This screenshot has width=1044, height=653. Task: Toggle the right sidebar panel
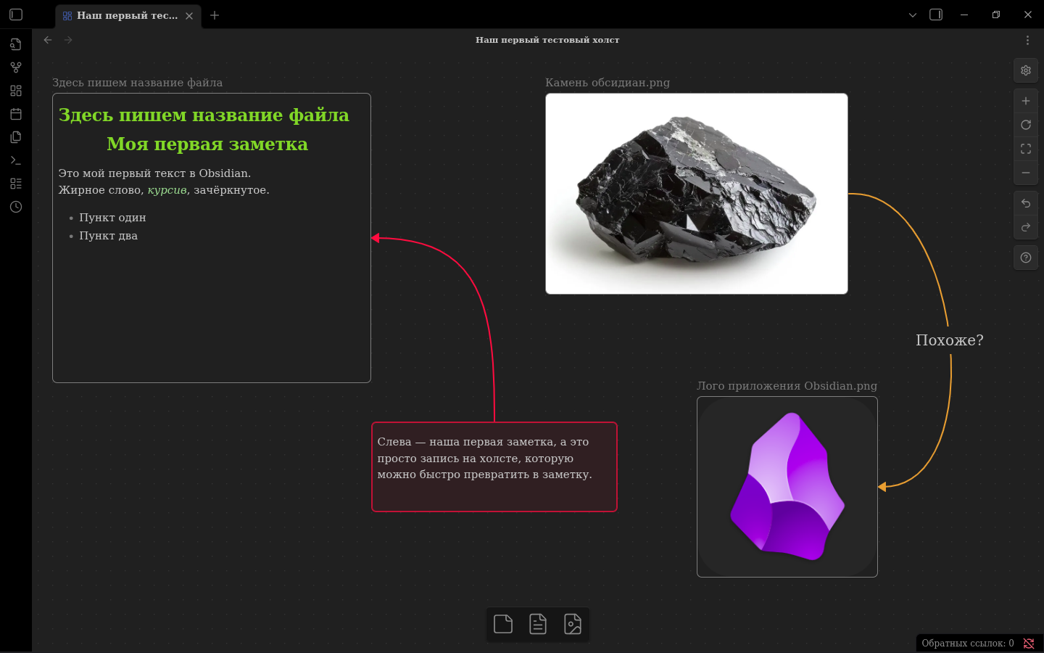pos(936,15)
